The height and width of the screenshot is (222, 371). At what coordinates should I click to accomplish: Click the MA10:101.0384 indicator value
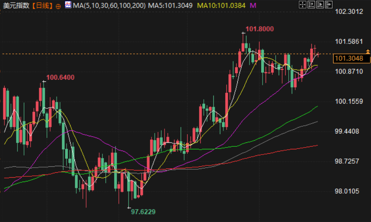[x=221, y=5]
